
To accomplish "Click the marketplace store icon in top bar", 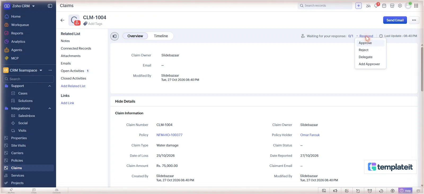I will click(x=392, y=6).
